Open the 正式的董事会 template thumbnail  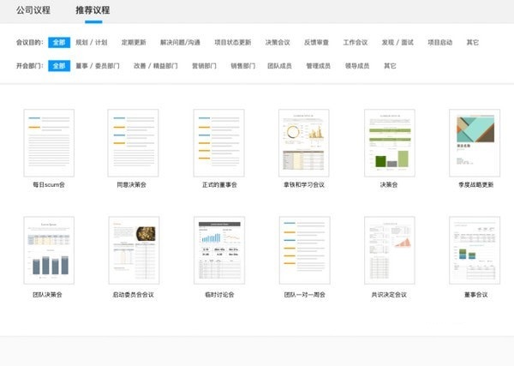(x=219, y=142)
